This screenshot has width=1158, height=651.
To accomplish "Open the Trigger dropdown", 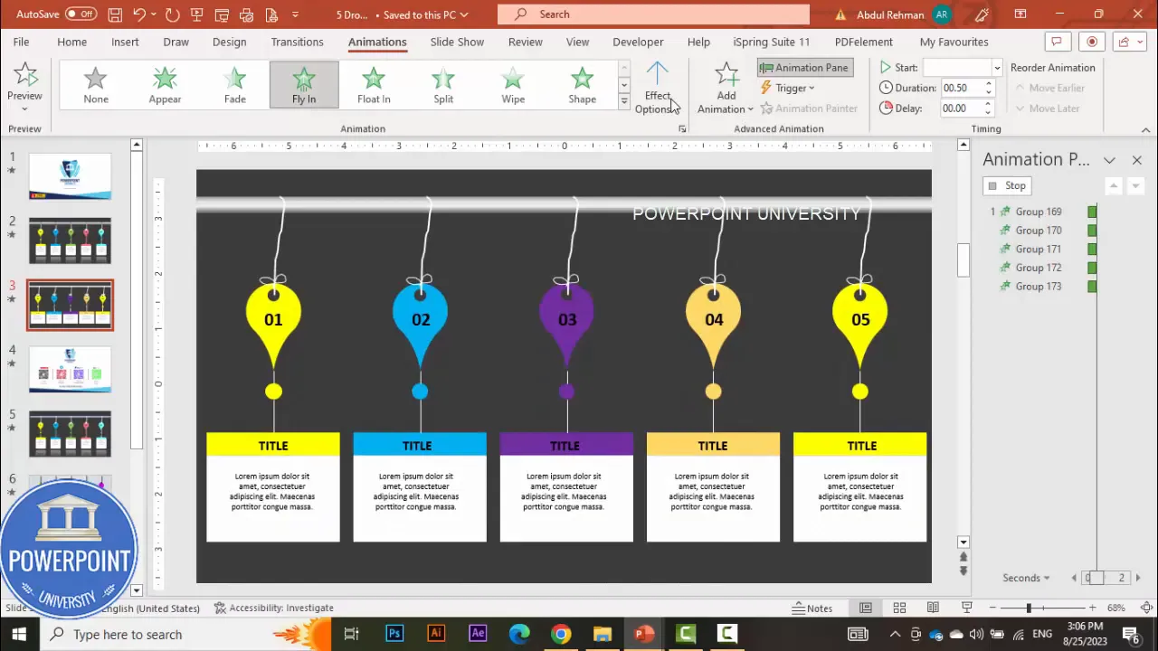I will pos(789,88).
